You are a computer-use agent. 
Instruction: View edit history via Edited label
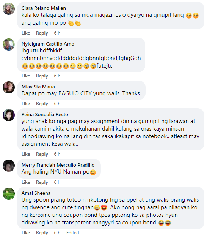[73, 233]
